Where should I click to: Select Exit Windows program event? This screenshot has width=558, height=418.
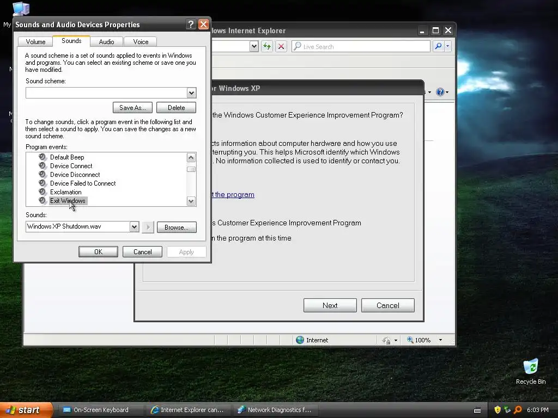68,201
